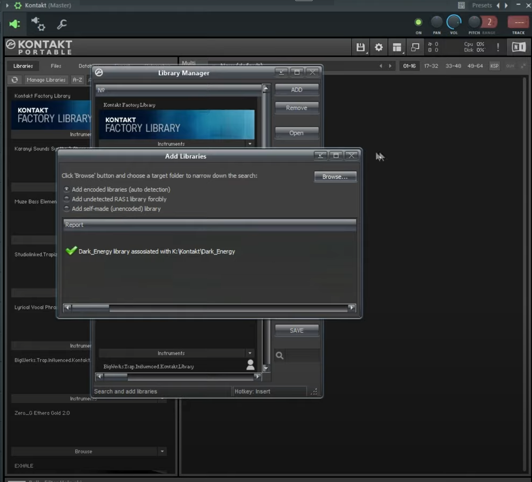Click the NI logo button
The height and width of the screenshot is (482, 532).
(x=519, y=47)
